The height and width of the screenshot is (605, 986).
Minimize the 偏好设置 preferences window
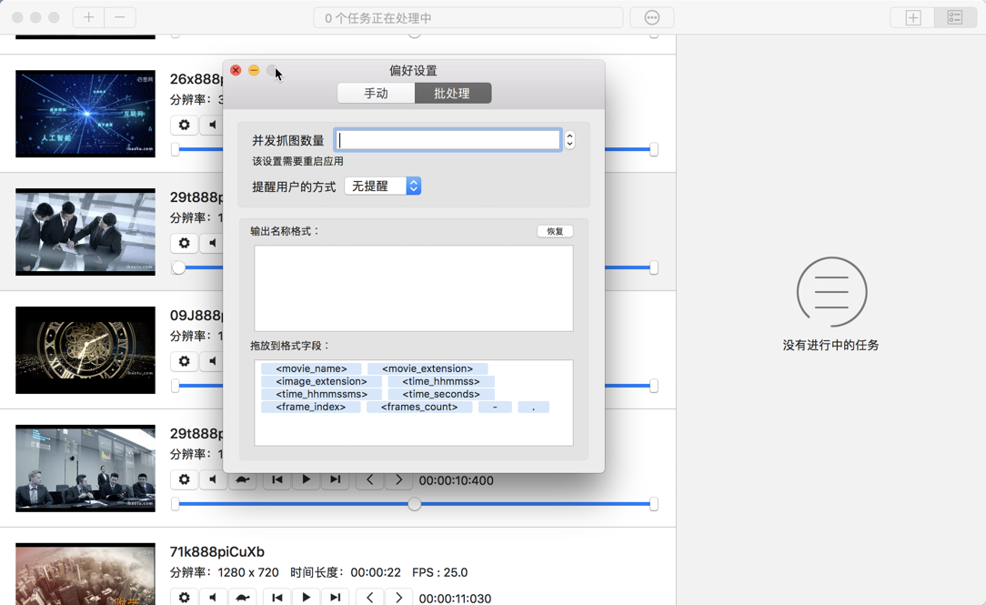[254, 70]
